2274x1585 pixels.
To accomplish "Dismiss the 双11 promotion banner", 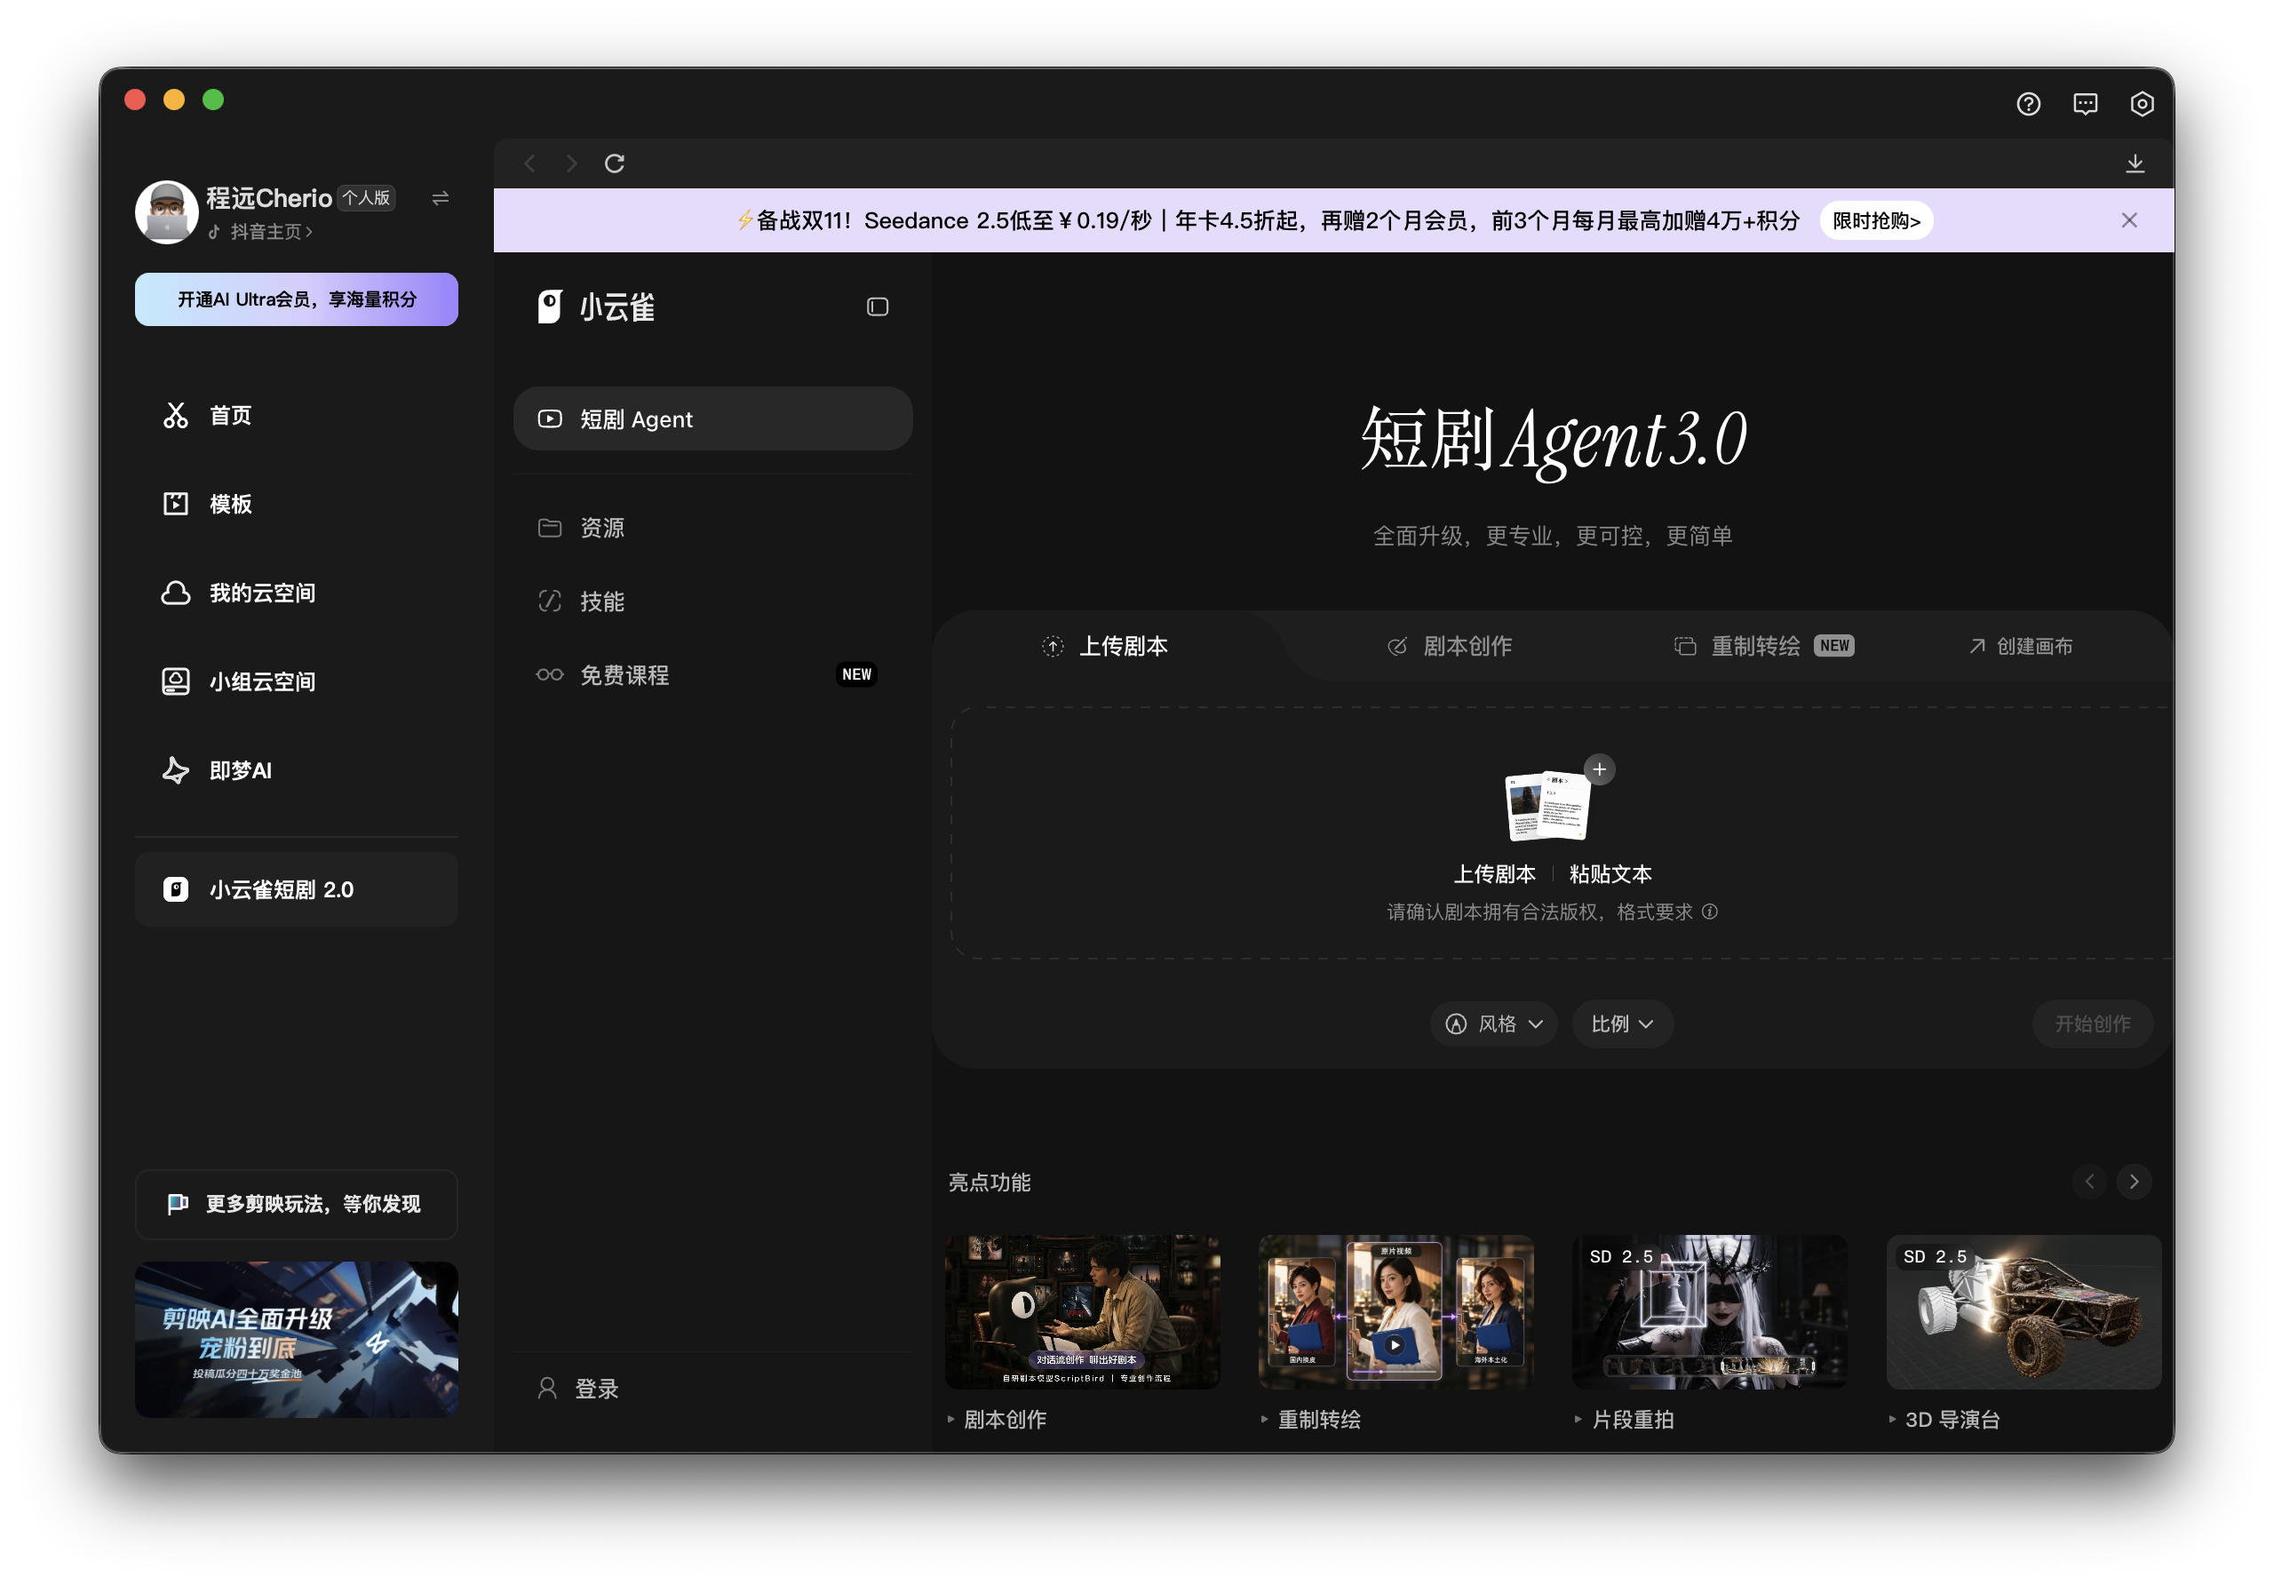I will click(2129, 220).
